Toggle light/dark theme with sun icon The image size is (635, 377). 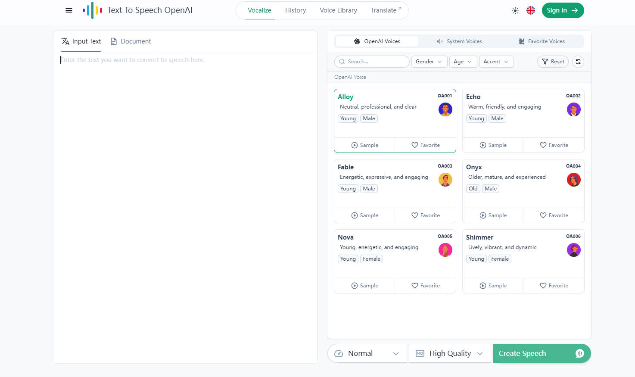[515, 10]
